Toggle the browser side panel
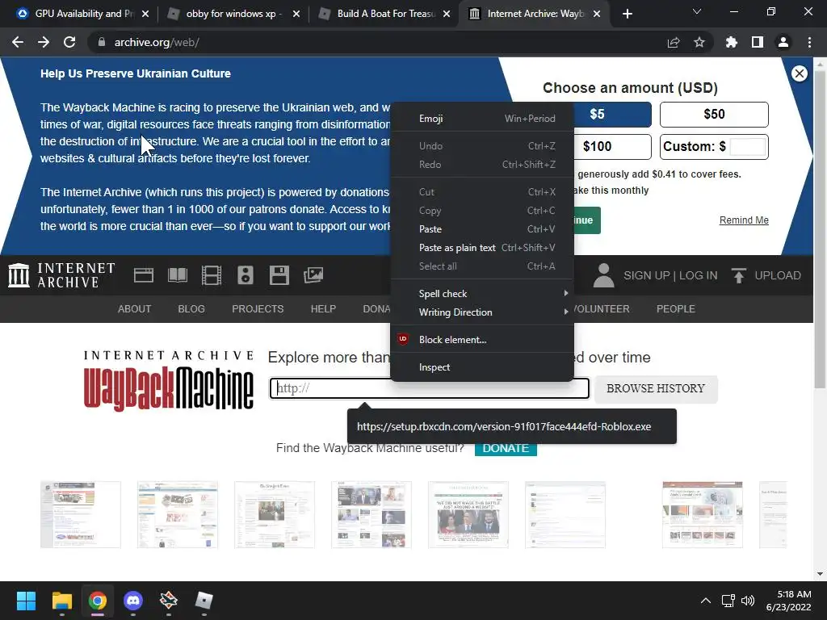Image resolution: width=827 pixels, height=620 pixels. (x=758, y=42)
